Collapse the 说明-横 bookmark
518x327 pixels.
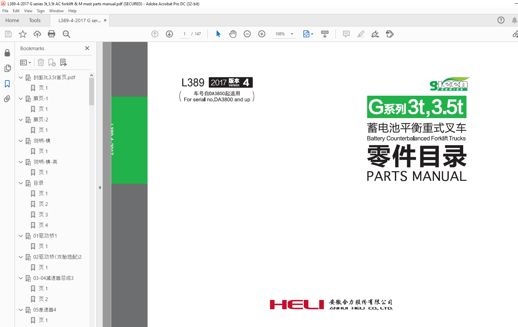pos(21,141)
